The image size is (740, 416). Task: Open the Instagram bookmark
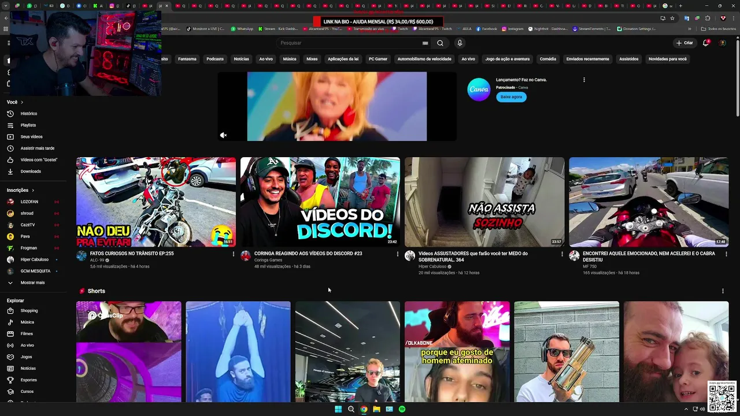pyautogui.click(x=513, y=28)
